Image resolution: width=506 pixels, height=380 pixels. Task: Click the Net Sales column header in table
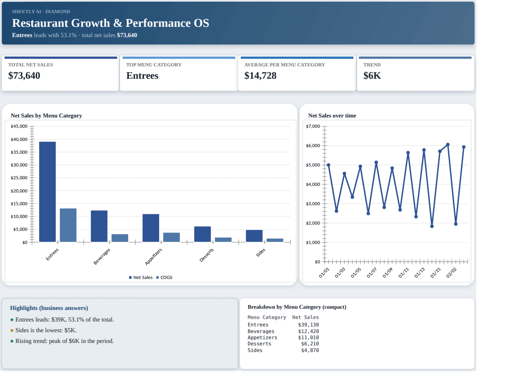[306, 317]
